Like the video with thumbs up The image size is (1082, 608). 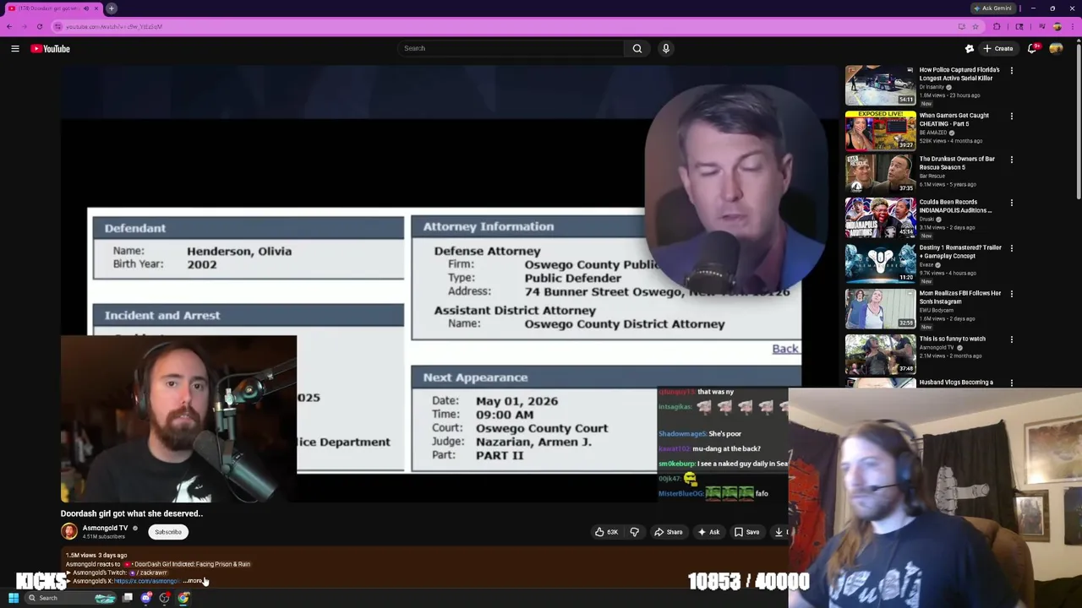[606, 532]
